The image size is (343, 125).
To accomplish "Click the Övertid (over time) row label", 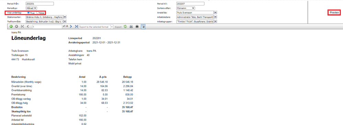I will tap(22, 86).
